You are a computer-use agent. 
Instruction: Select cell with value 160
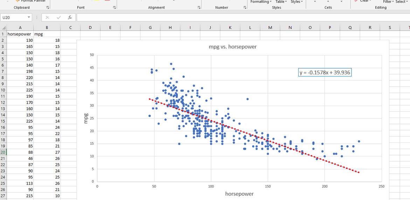(x=20, y=109)
